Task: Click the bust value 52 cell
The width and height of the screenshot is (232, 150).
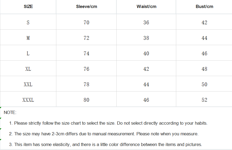Action: (x=204, y=99)
